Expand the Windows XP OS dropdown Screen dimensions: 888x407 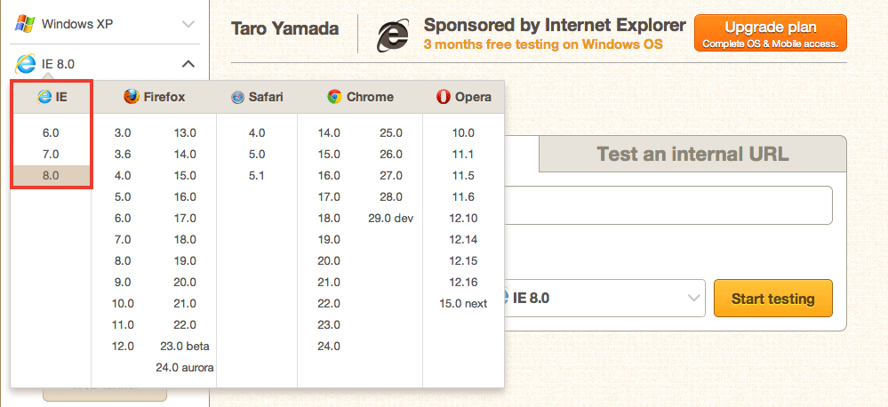[x=188, y=24]
